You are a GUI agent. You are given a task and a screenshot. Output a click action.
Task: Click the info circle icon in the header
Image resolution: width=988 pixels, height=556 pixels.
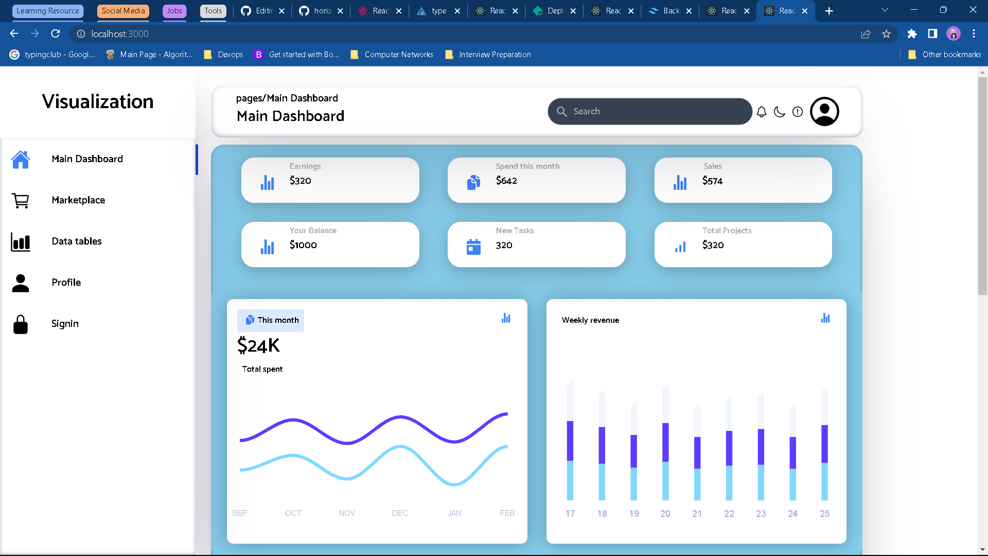tap(798, 112)
